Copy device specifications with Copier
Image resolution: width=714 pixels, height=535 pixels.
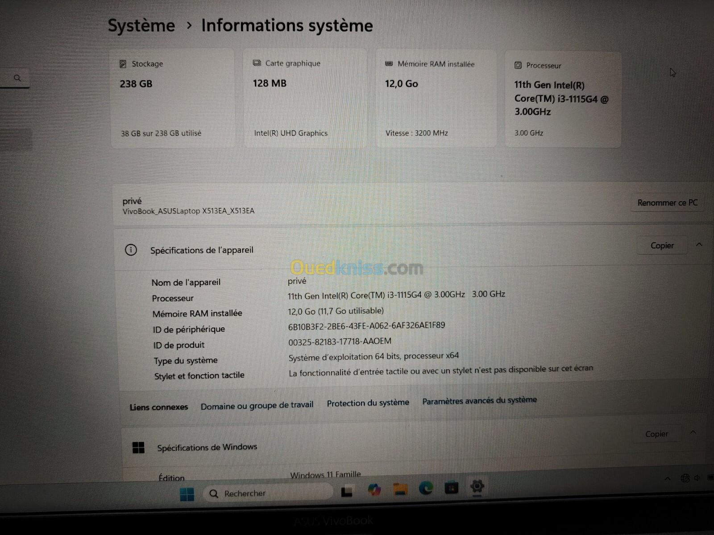[x=662, y=246]
